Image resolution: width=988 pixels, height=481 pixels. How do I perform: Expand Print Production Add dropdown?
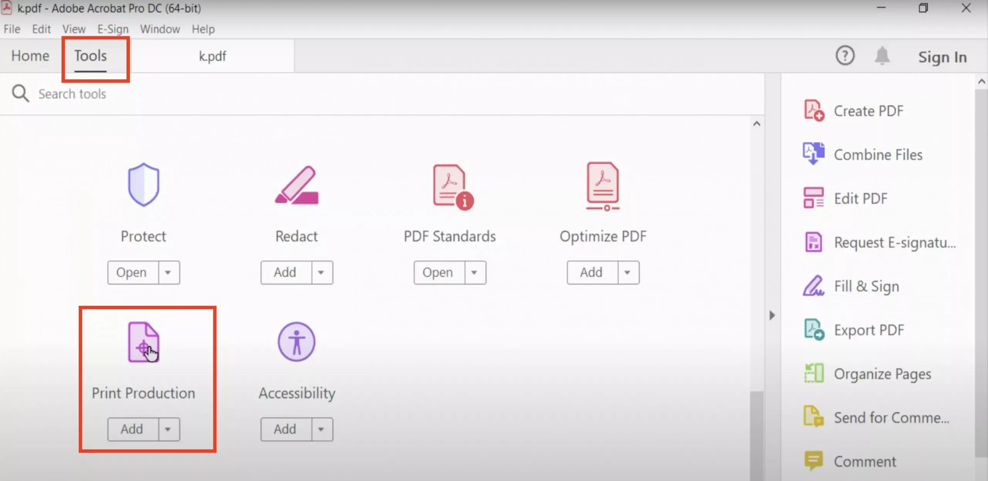click(168, 429)
